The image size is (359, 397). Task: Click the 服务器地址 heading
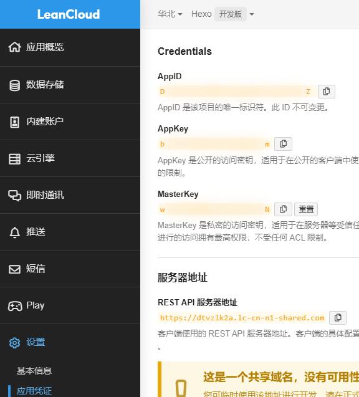183,277
